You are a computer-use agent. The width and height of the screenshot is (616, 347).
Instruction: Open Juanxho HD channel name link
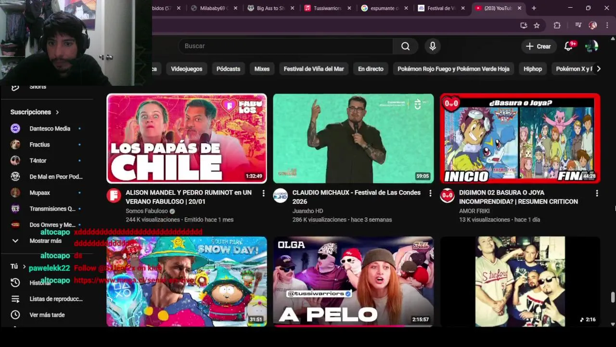[x=308, y=211]
